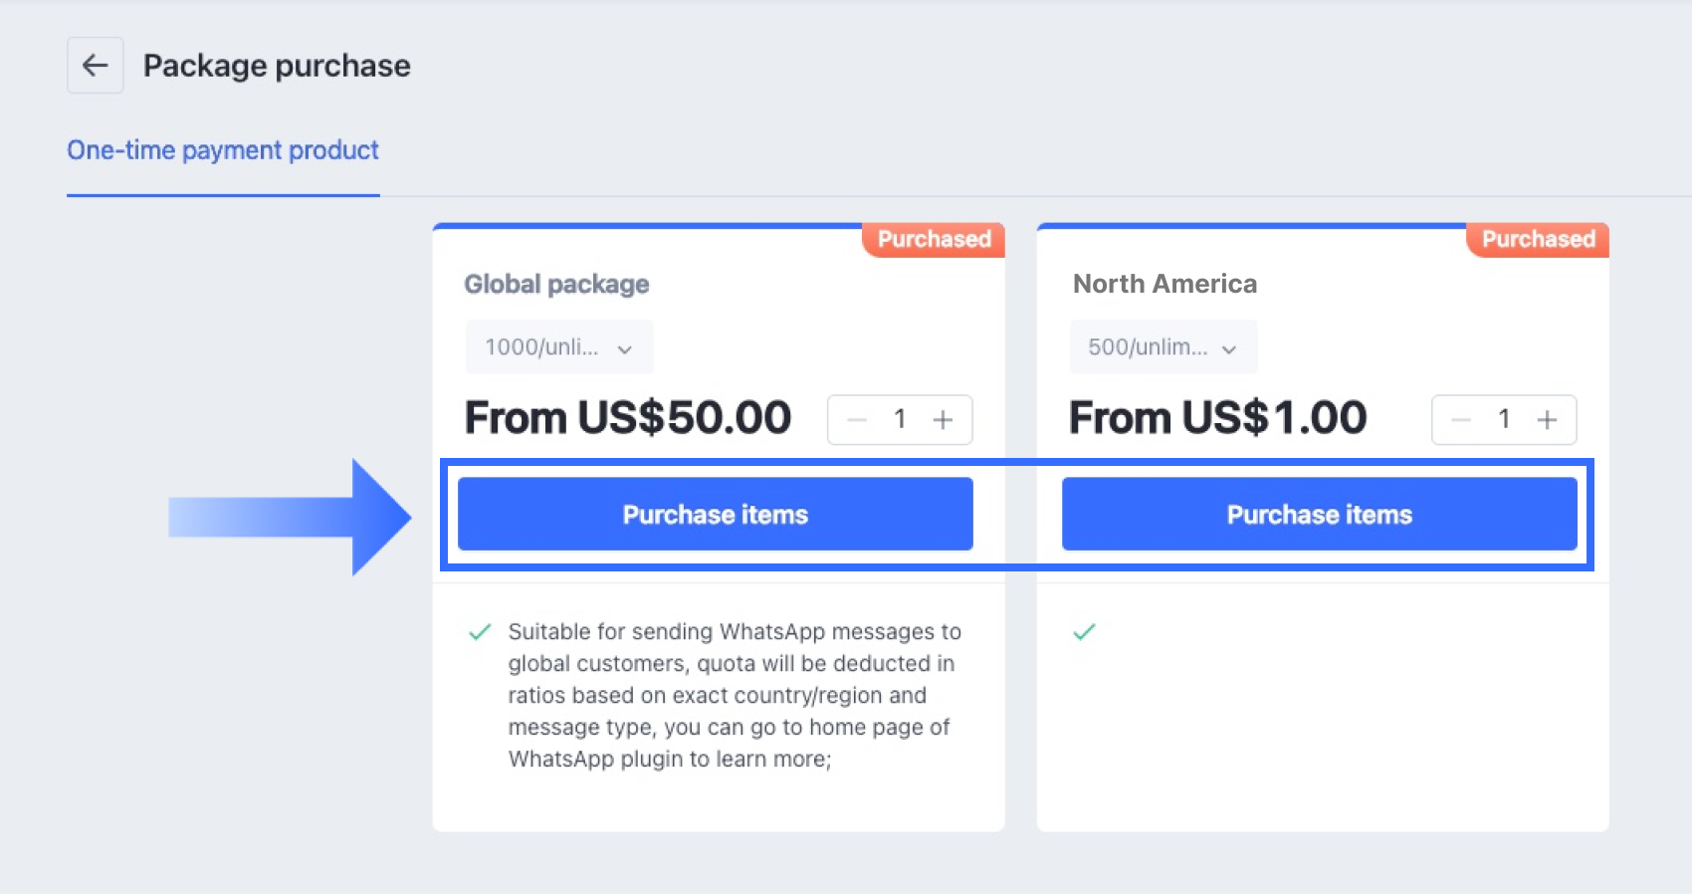Select the North America quantity field
Image resolution: width=1692 pixels, height=894 pixels.
tap(1504, 420)
